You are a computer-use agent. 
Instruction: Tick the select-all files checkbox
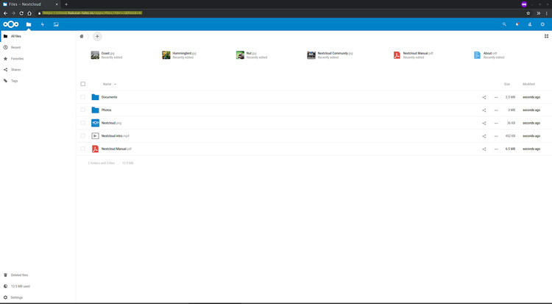tap(83, 84)
